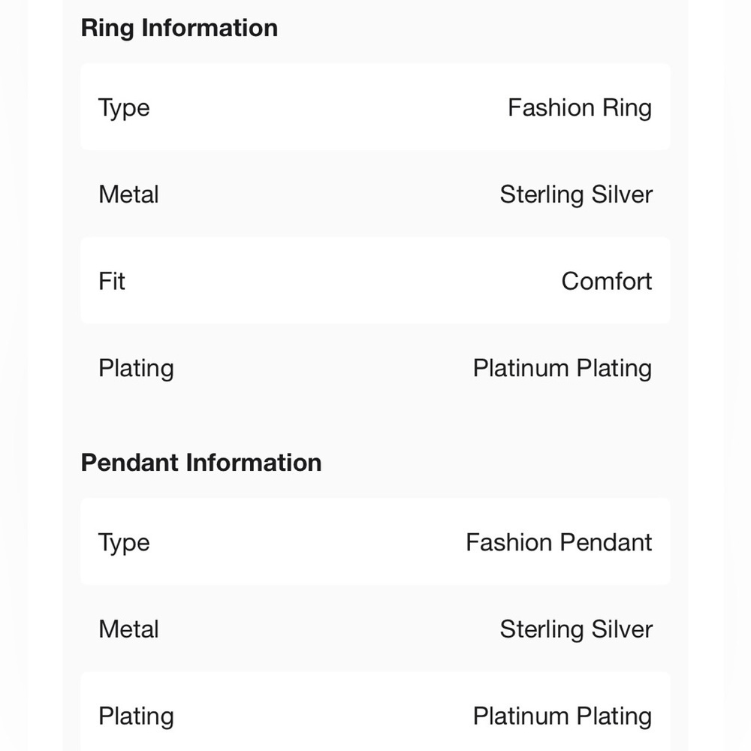Select the Pendant Information heading
This screenshot has height=751, width=751.
201,463
